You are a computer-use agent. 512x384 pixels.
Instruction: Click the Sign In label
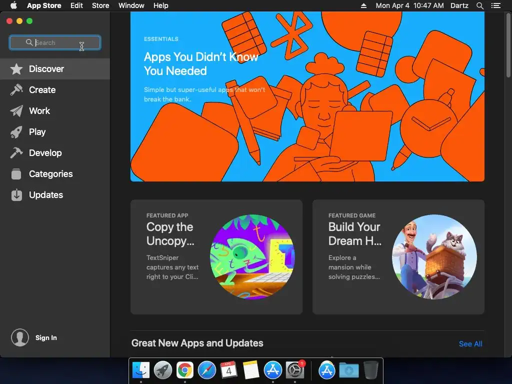pos(46,337)
